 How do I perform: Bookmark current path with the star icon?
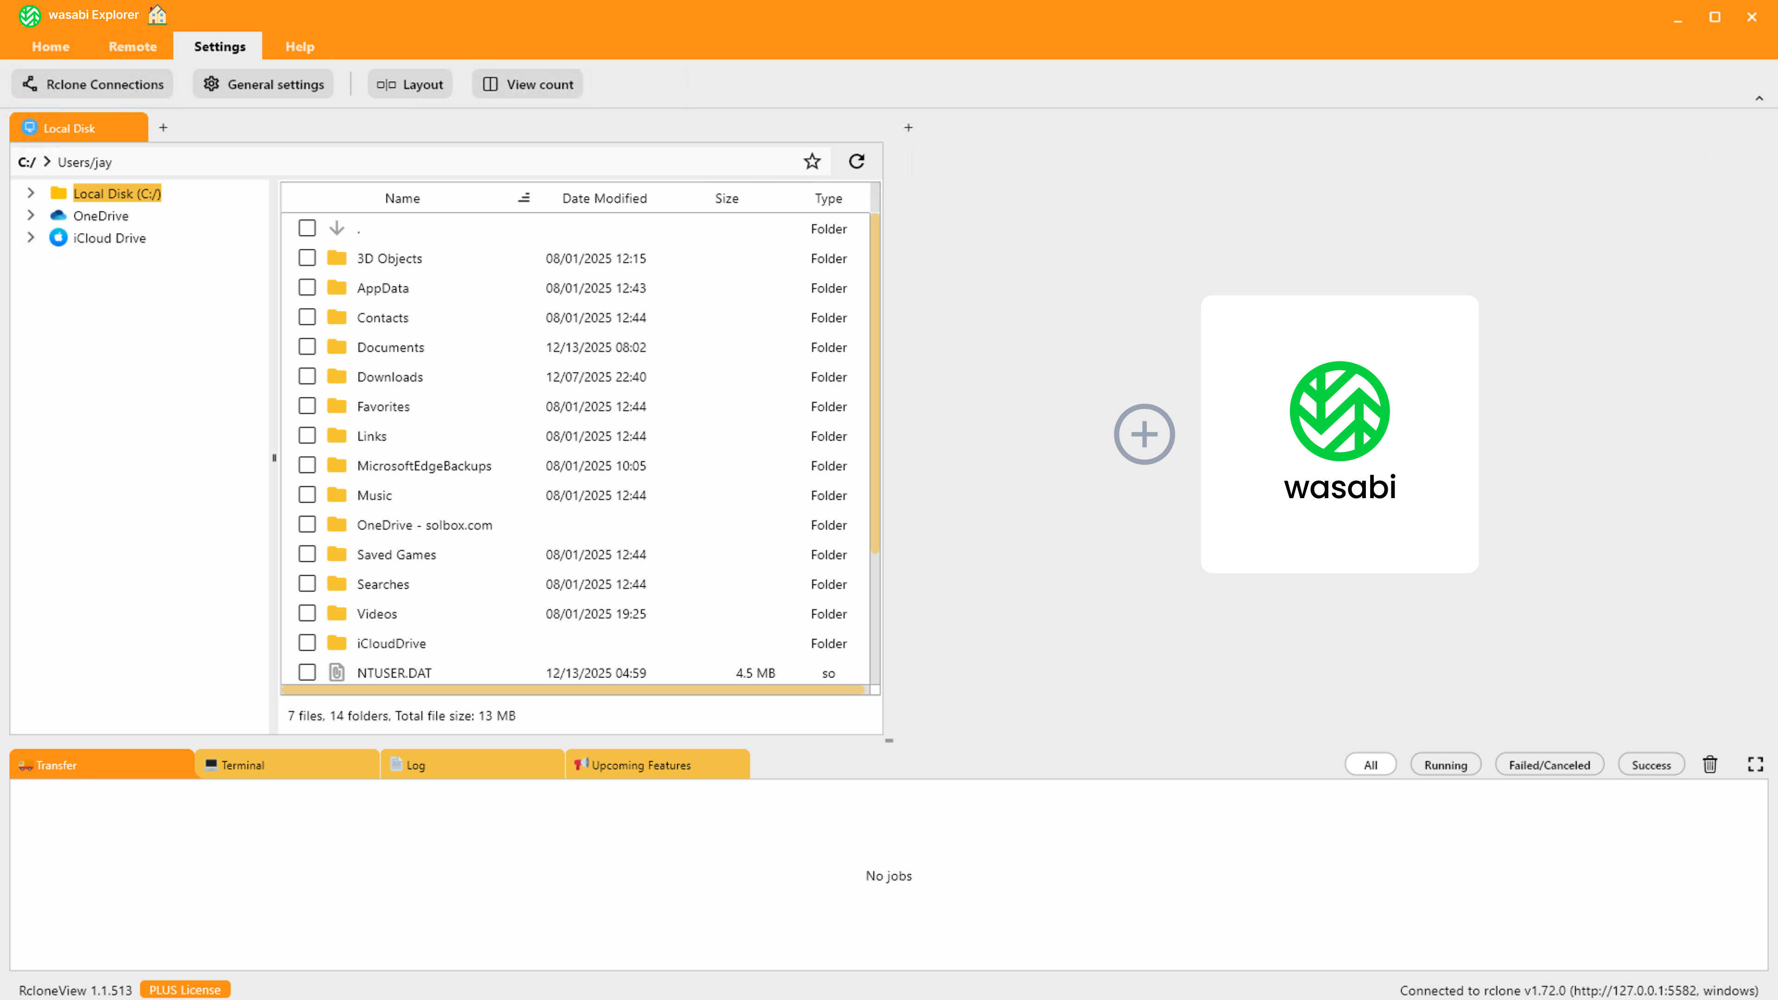(x=812, y=161)
